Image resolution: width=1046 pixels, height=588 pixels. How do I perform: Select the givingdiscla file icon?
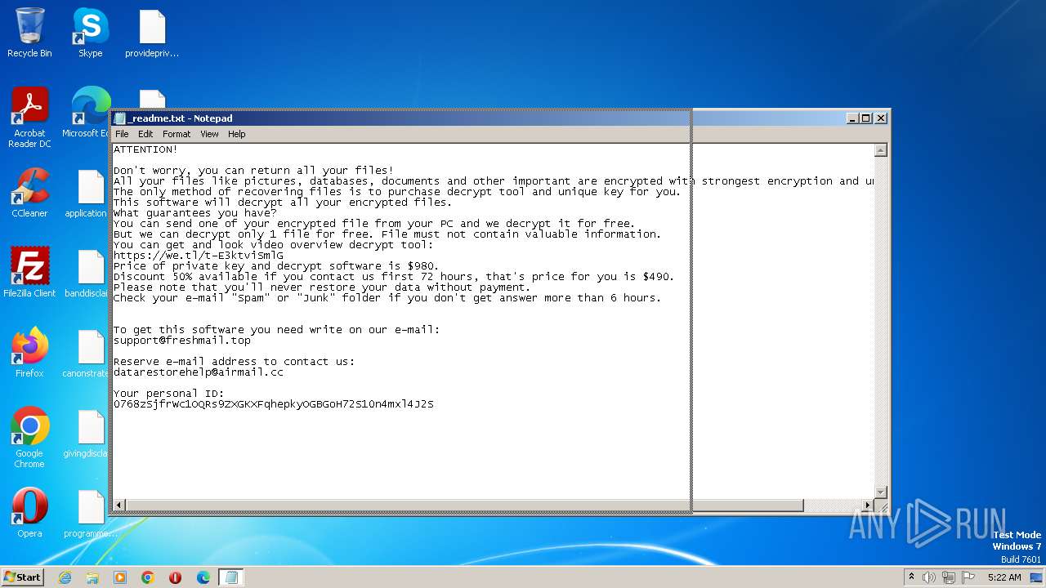click(87, 433)
